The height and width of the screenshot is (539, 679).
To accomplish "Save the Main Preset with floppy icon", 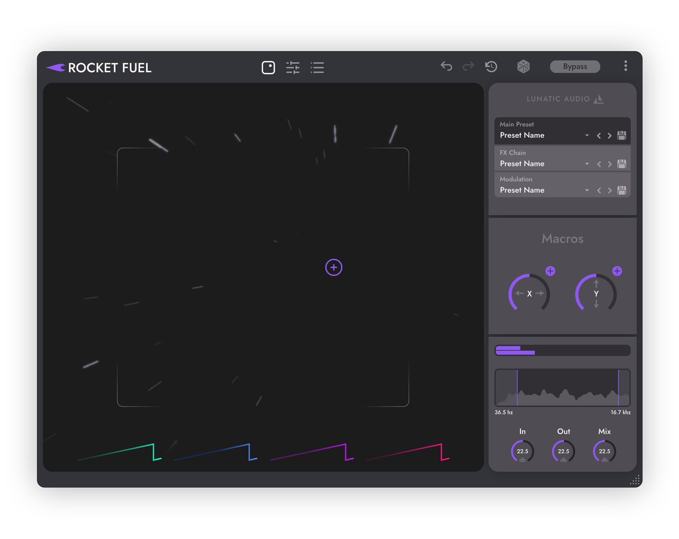I will (x=621, y=135).
